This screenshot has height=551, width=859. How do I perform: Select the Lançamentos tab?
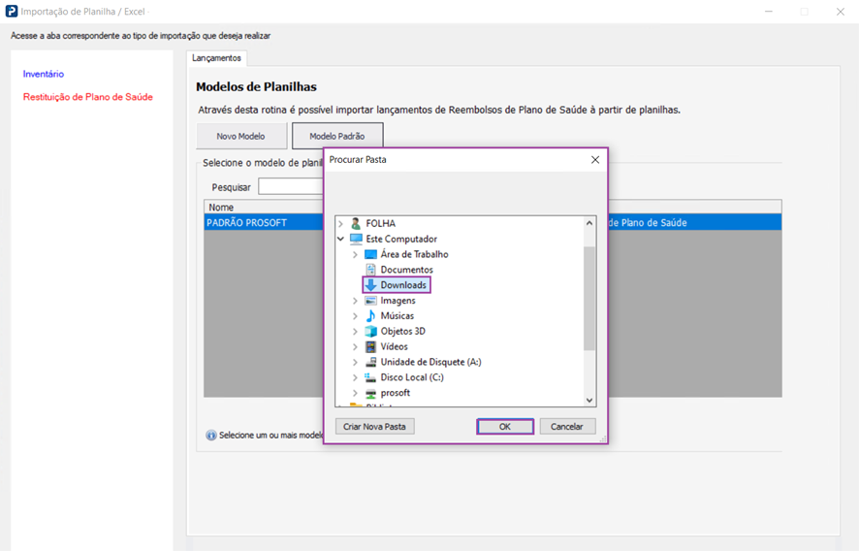tap(216, 58)
